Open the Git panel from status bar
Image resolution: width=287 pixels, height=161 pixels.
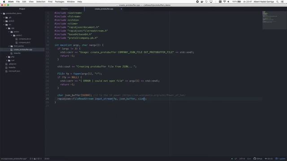pos(269,159)
